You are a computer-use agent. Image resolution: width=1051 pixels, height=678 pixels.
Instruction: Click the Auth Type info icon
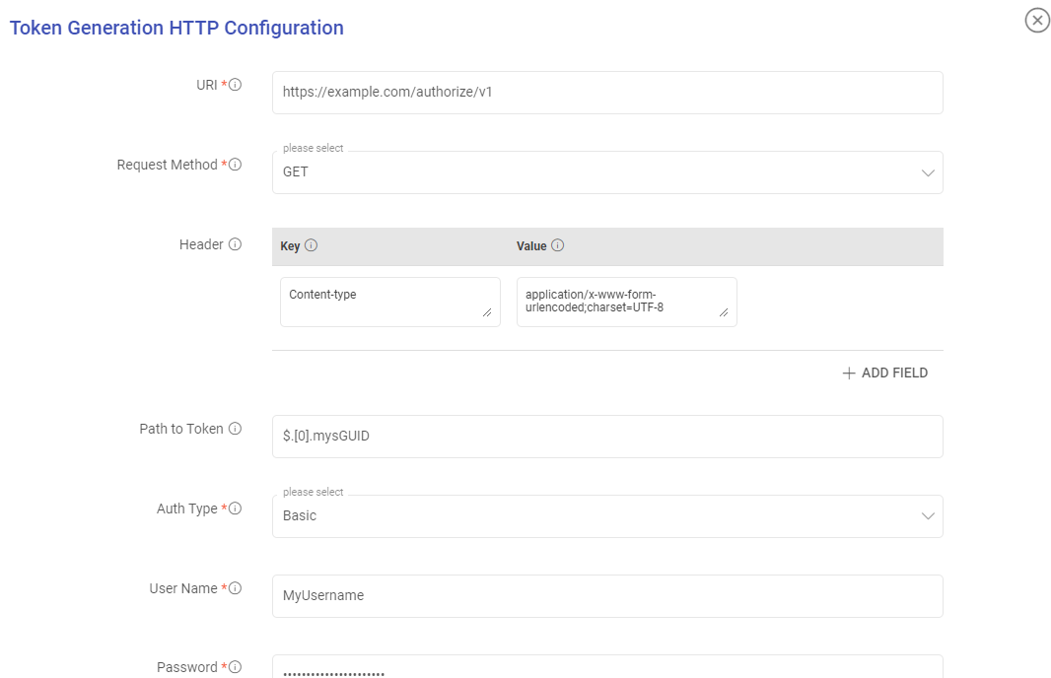pyautogui.click(x=235, y=508)
